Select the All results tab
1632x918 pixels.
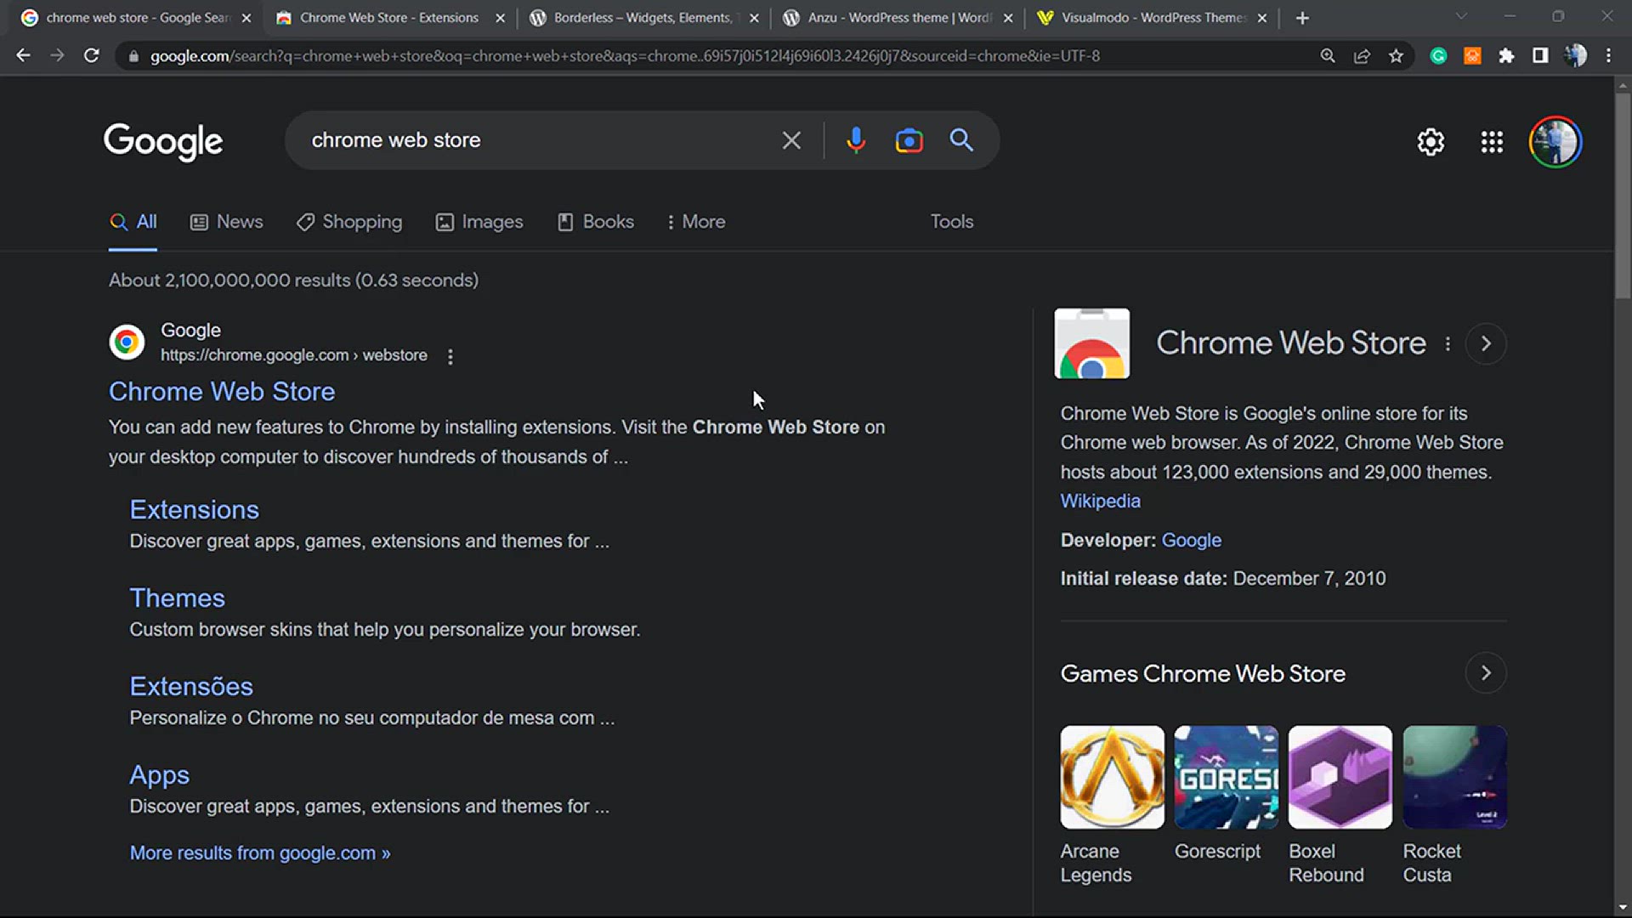(133, 222)
